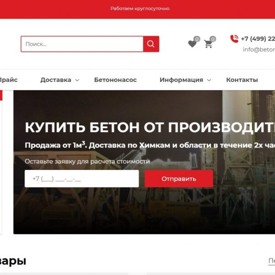Open the Бетононасос menu item
This screenshot has width=275, height=275.
116,80
